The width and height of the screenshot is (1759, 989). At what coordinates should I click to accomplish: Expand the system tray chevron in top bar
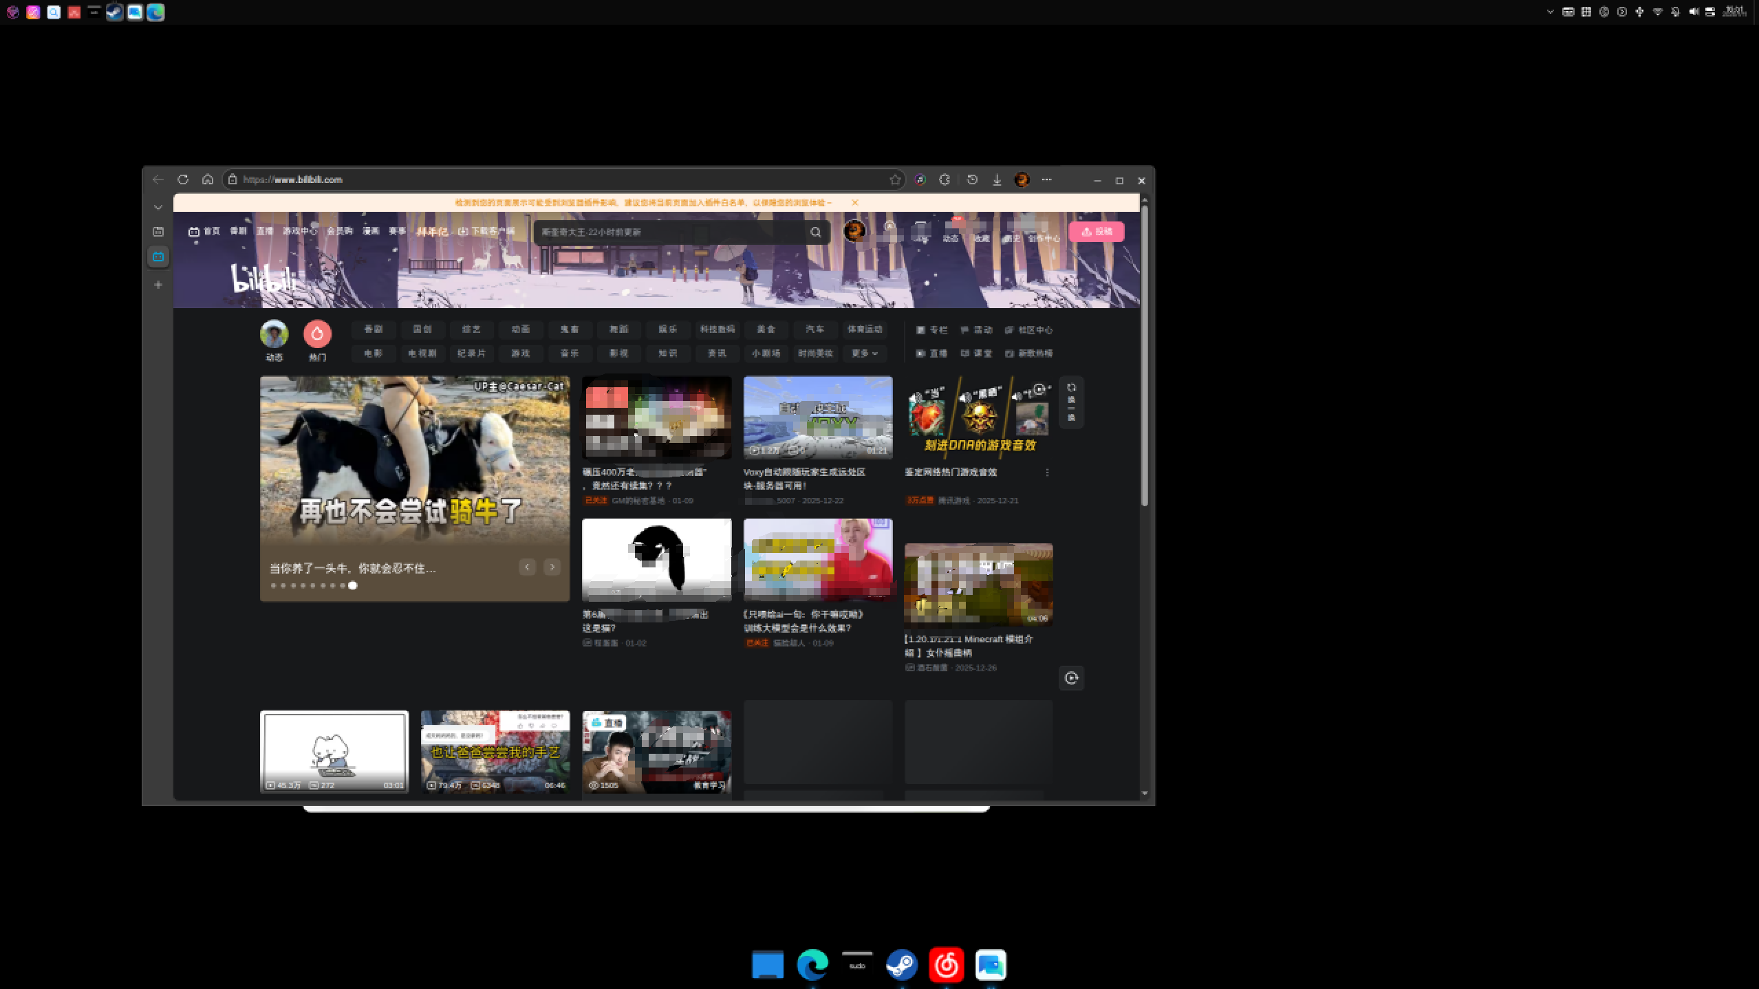pyautogui.click(x=1550, y=12)
